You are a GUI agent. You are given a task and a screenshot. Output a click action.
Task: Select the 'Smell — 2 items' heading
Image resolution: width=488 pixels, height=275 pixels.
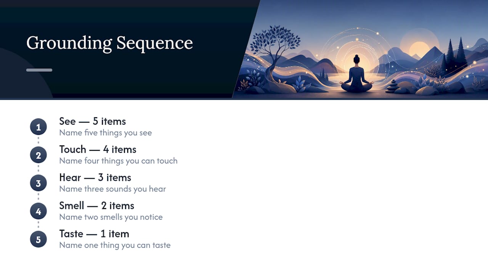[x=97, y=206]
